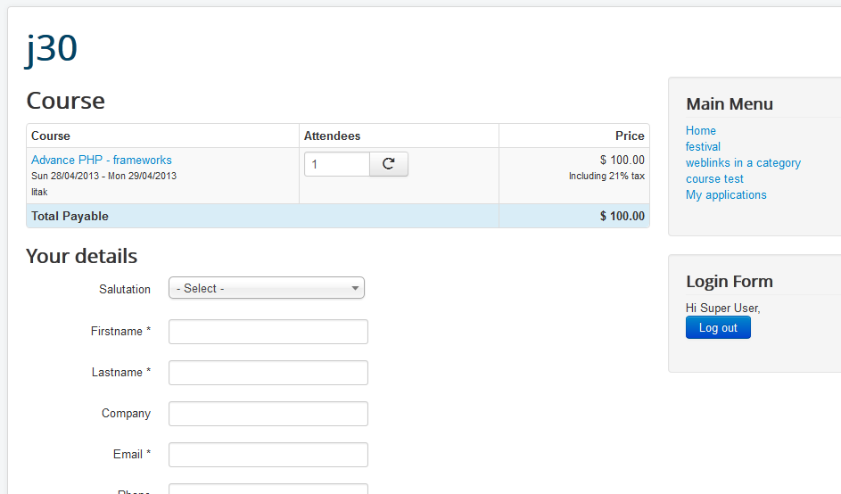The image size is (841, 494).
Task: Focus the Lastname text box
Action: point(268,373)
